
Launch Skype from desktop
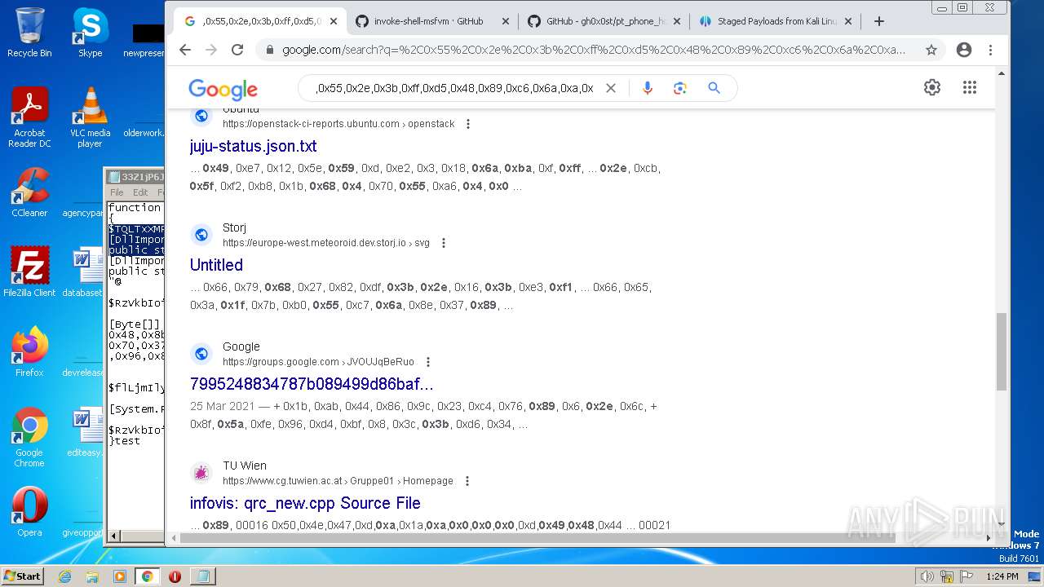90,32
